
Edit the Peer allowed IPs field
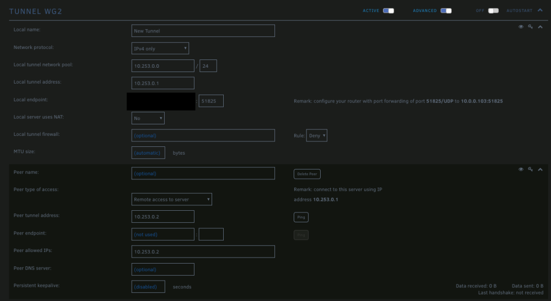click(x=203, y=251)
